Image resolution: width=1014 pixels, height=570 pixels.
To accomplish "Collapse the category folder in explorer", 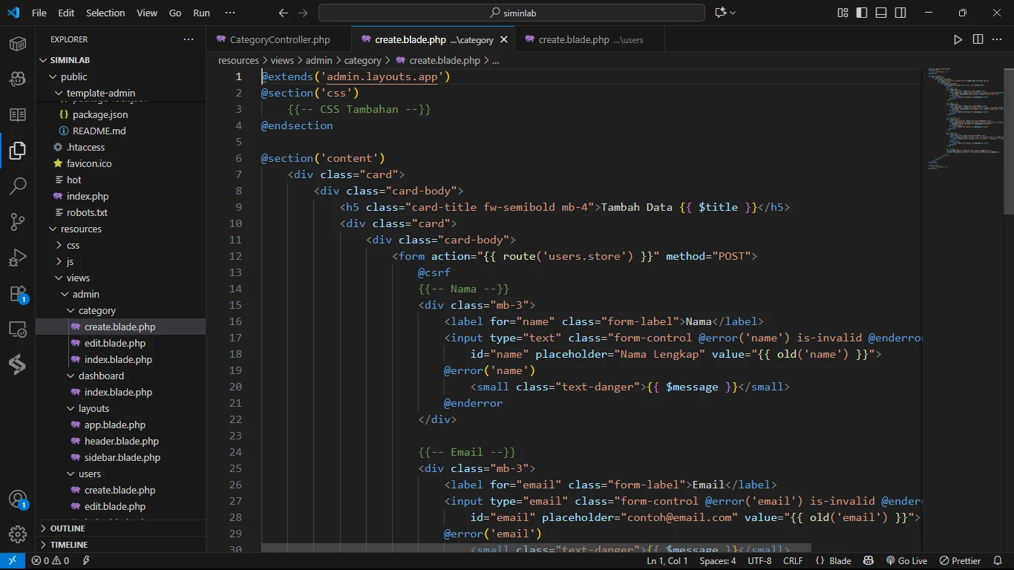I will pyautogui.click(x=97, y=310).
